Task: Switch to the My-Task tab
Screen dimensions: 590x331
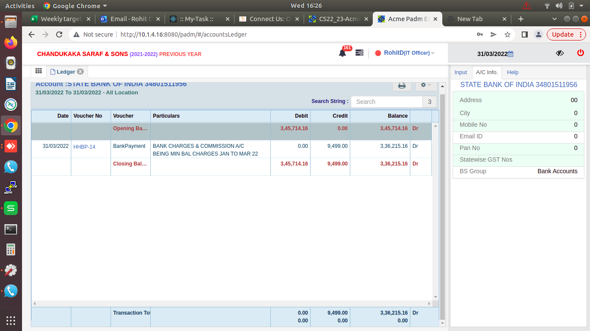Action: click(x=200, y=19)
